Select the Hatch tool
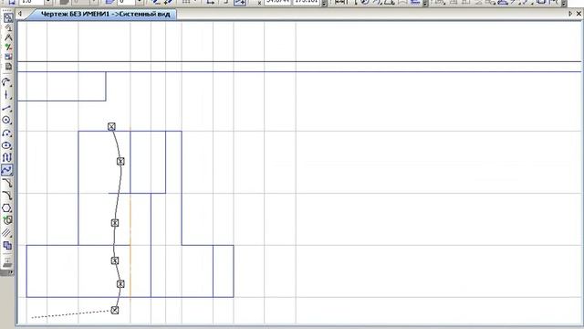 (x=7, y=233)
